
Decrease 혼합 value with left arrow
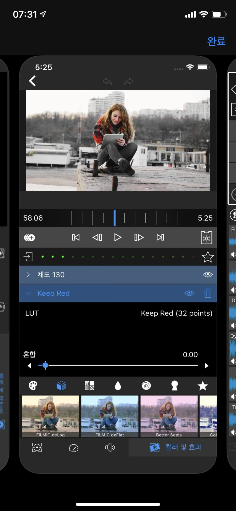point(30,366)
